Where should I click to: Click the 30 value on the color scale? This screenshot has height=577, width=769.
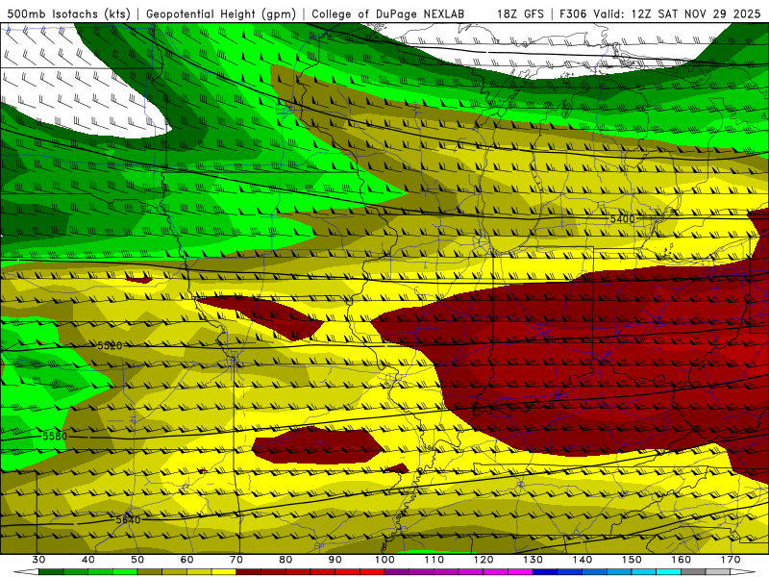click(x=38, y=560)
